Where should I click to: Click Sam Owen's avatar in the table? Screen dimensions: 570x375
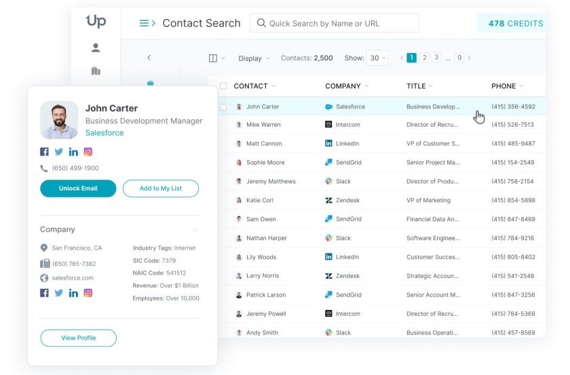(x=239, y=219)
